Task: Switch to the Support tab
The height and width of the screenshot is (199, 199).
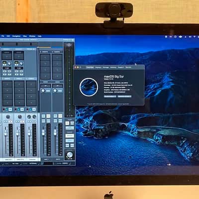Action: tap(121, 67)
